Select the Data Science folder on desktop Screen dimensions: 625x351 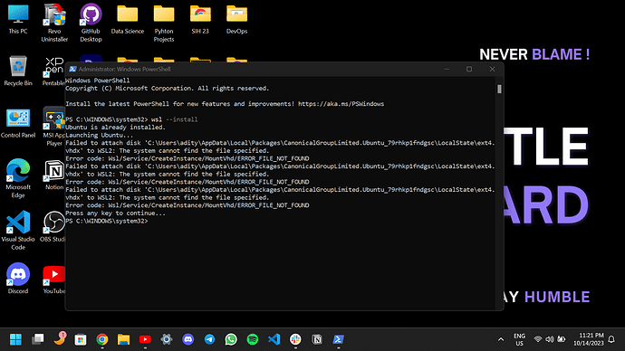coord(128,19)
